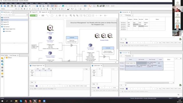Select Structure list in Model Browser tree

point(6,17)
